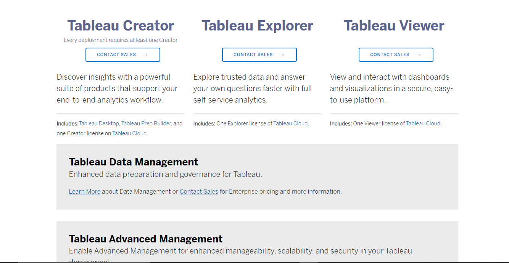Viewport: 509px width, 263px height.
Task: Click 'Explore trusted data and answer' description
Action: (x=252, y=88)
